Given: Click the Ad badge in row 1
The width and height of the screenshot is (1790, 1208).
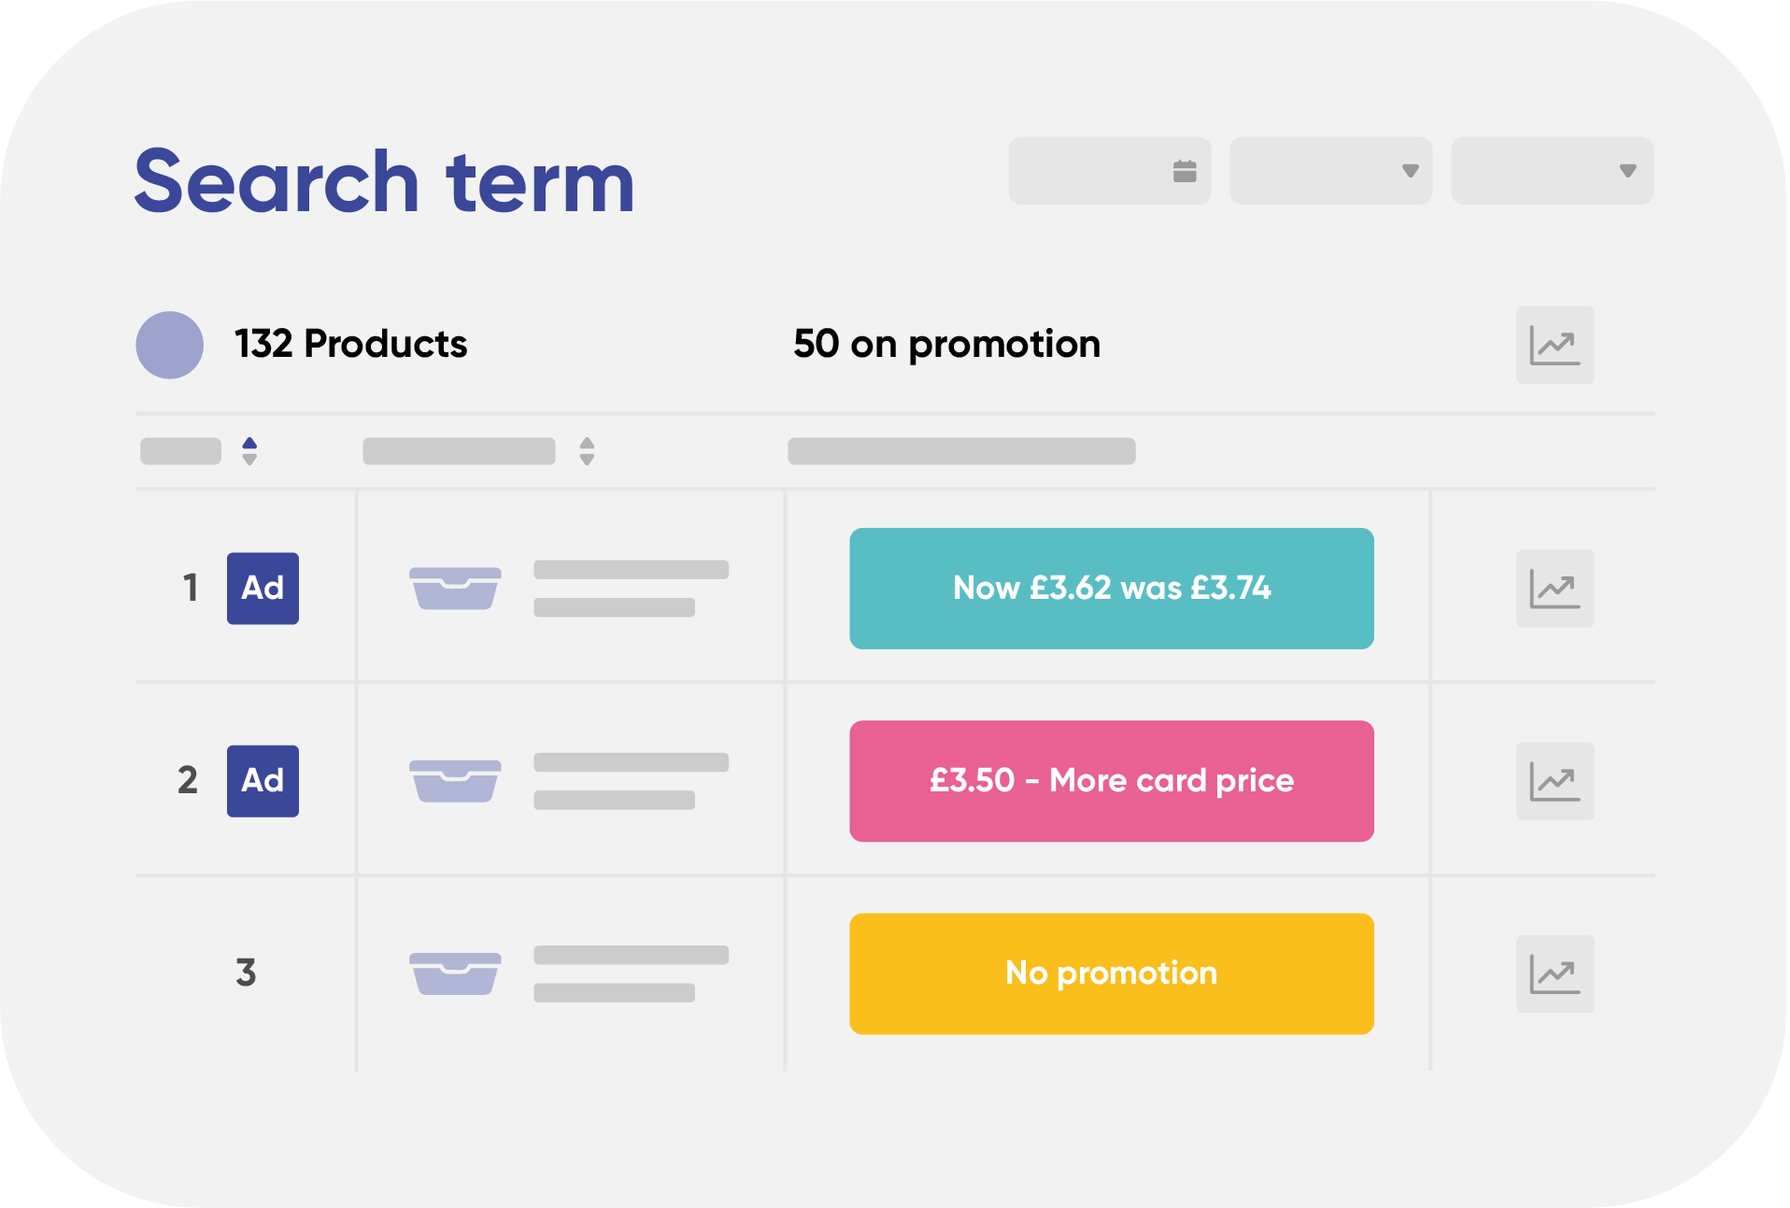Looking at the screenshot, I should [263, 589].
